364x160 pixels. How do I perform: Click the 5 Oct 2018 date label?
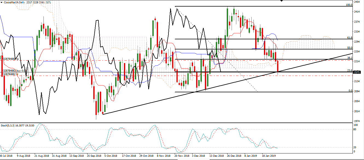pyautogui.click(x=111, y=156)
